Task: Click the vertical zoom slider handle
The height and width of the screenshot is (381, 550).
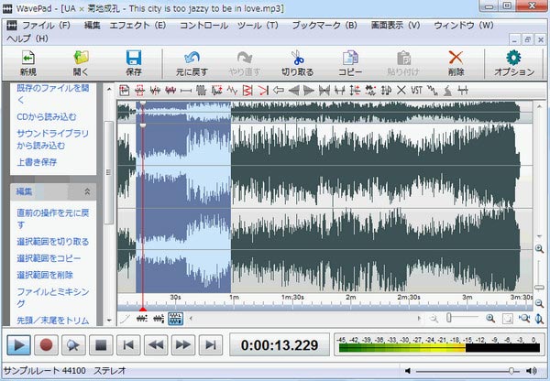Action: (x=540, y=288)
